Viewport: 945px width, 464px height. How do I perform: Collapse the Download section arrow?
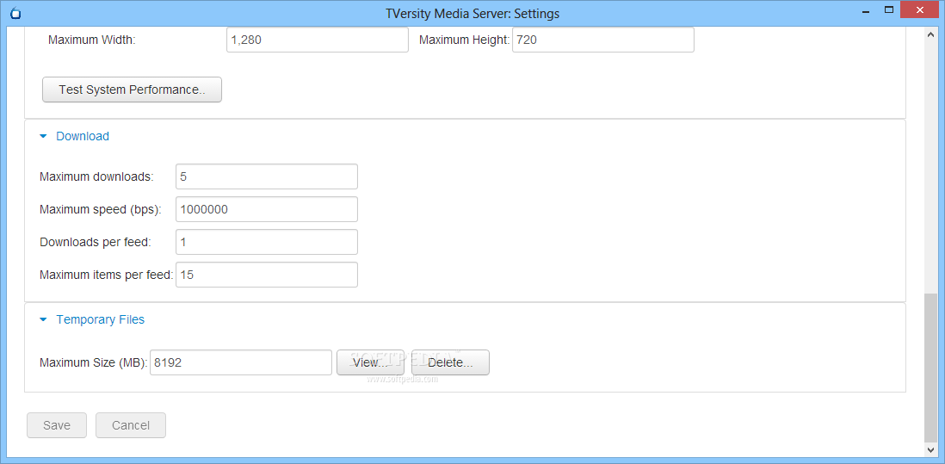pos(43,136)
